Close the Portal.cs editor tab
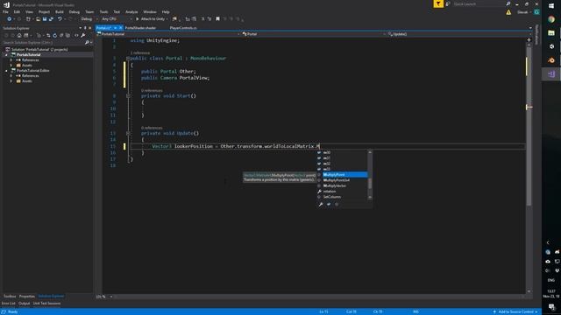This screenshot has height=315, width=561. (x=121, y=28)
